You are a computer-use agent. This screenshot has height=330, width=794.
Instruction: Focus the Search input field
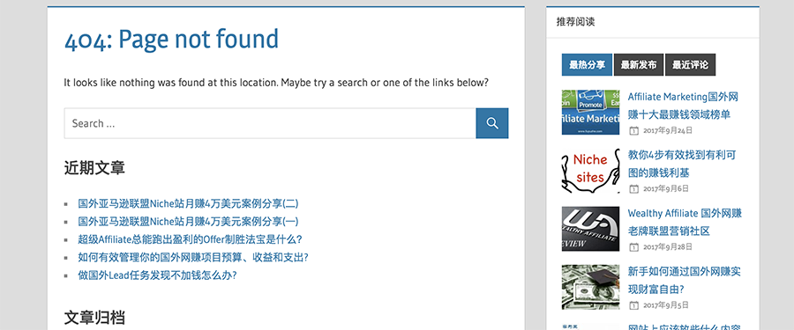270,123
